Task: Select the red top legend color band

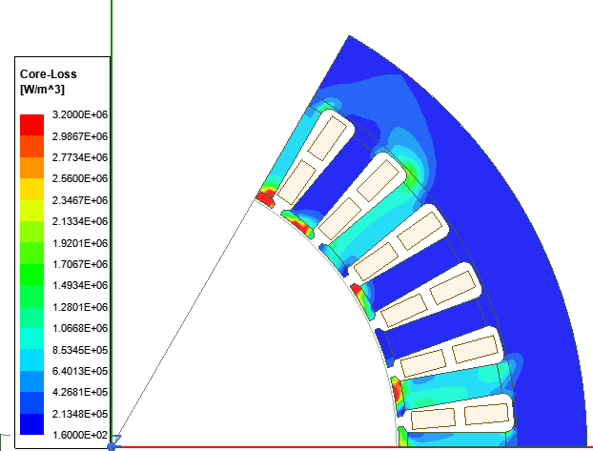Action: (31, 125)
